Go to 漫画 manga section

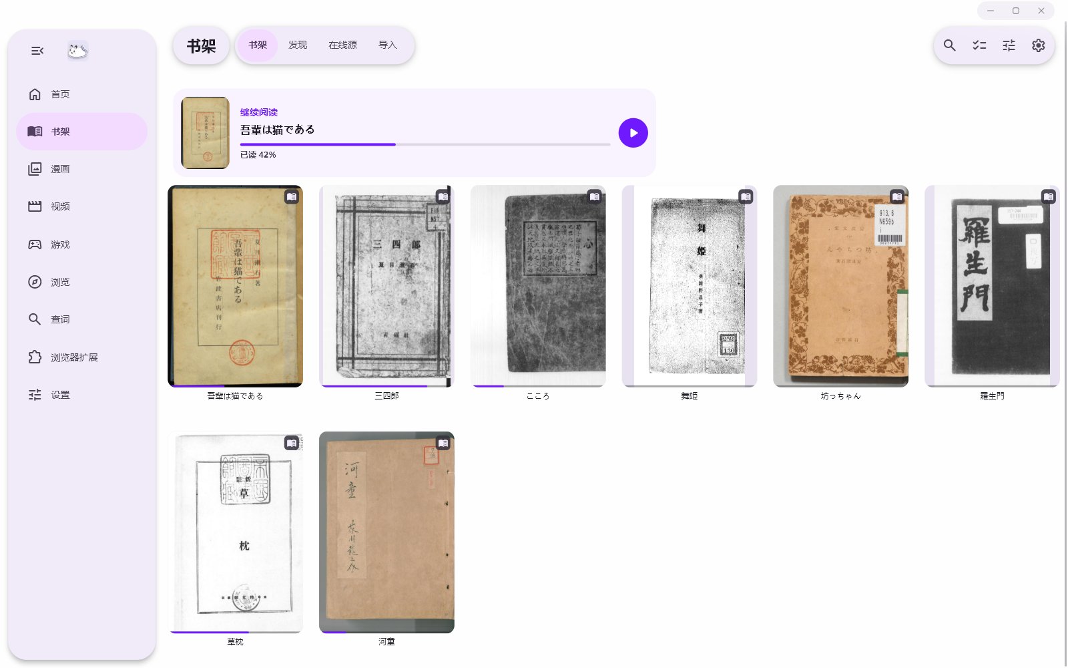point(81,169)
